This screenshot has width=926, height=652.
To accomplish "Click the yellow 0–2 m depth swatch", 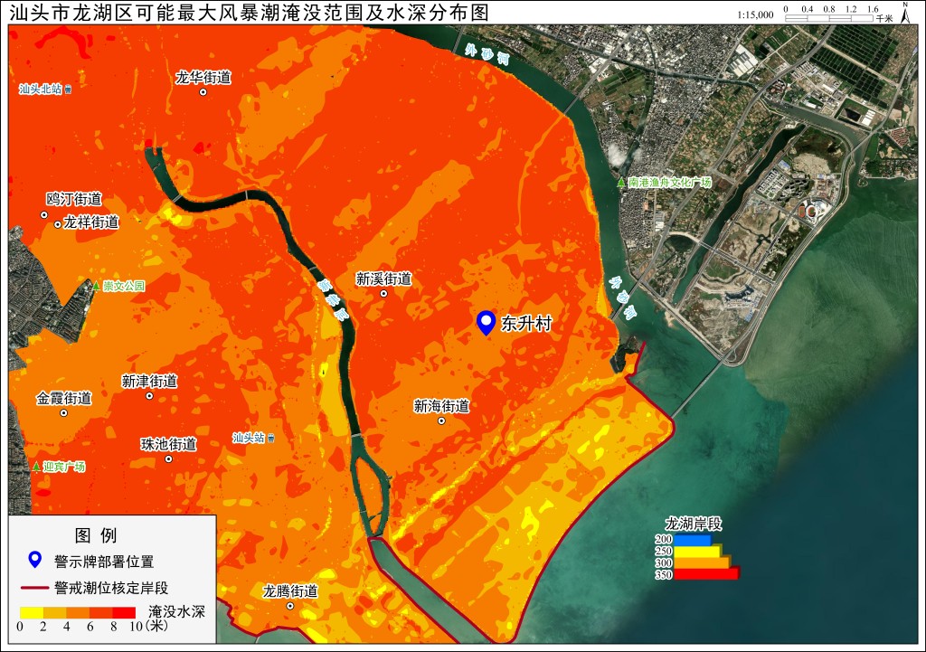I will (x=32, y=612).
